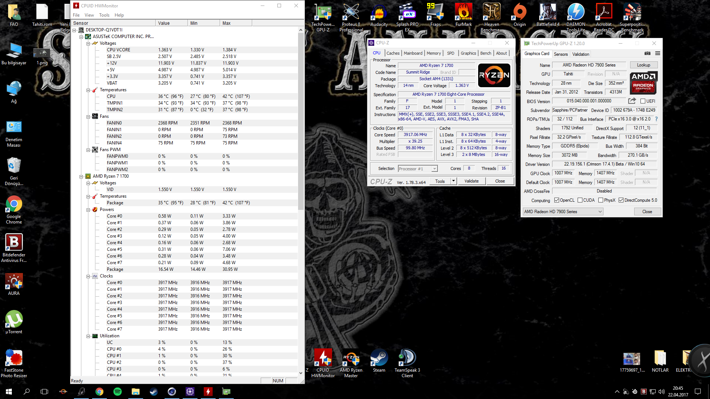Screen dimensions: 710x399
Task: Open HWMonitor File menu
Action: 76,15
